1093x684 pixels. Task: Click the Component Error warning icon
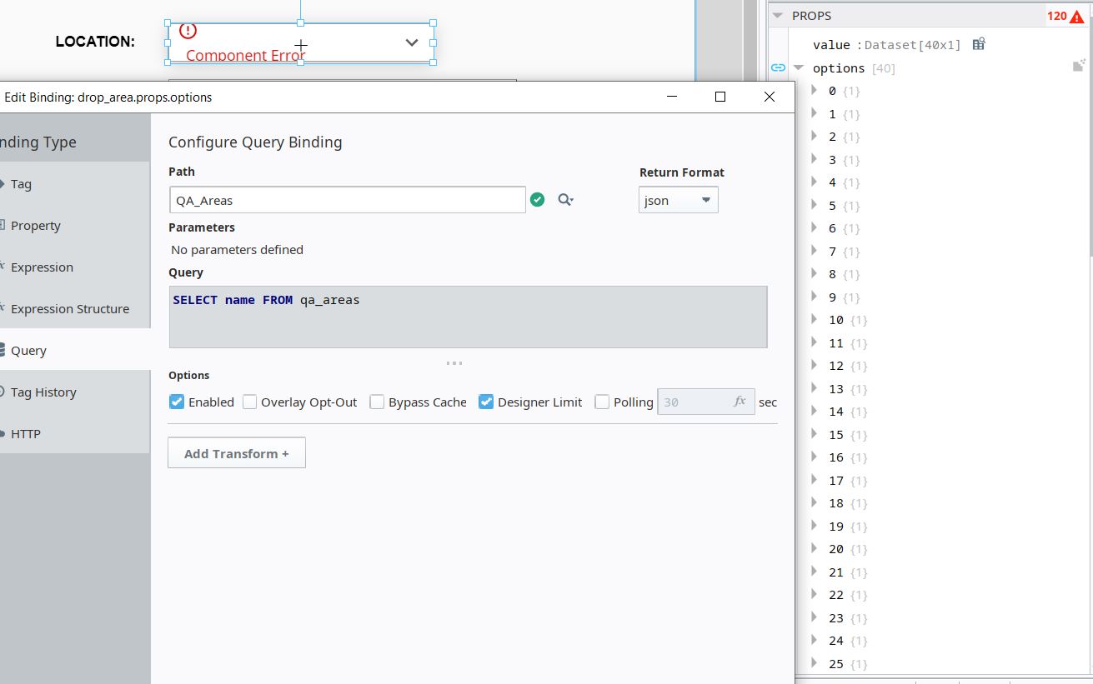coord(188,31)
